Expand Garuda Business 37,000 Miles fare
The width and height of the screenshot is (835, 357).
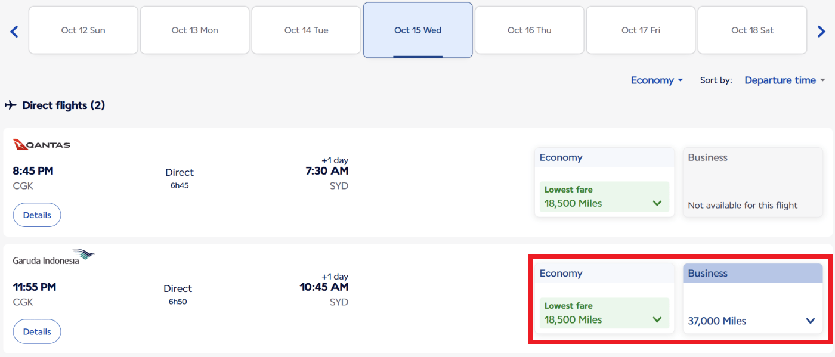click(x=751, y=321)
